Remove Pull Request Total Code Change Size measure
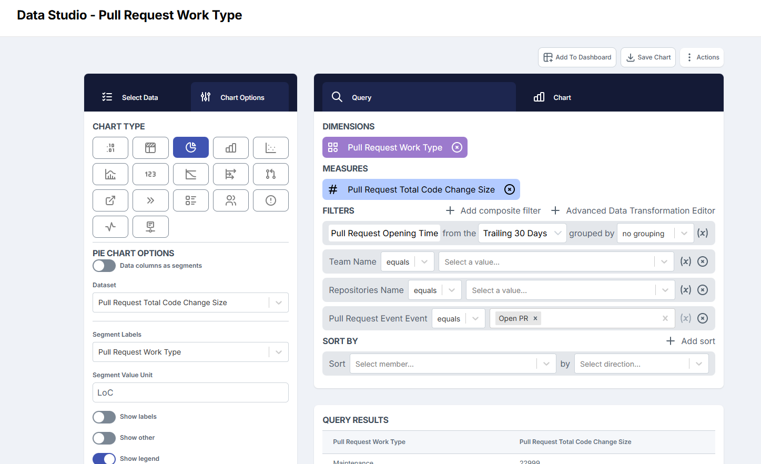The width and height of the screenshot is (761, 464). point(510,189)
